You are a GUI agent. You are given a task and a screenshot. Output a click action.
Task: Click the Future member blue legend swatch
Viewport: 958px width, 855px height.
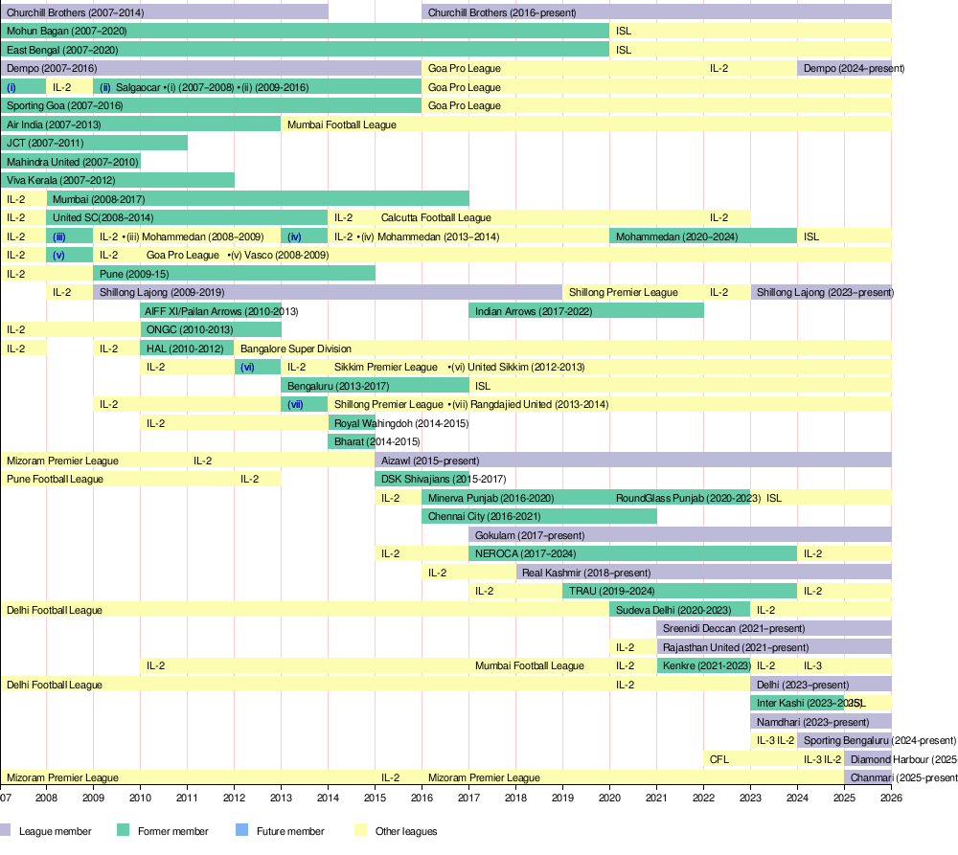tap(241, 830)
